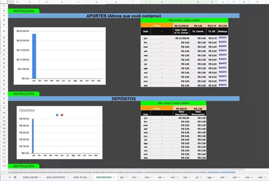Open the all sheets list icon

(x=15, y=177)
